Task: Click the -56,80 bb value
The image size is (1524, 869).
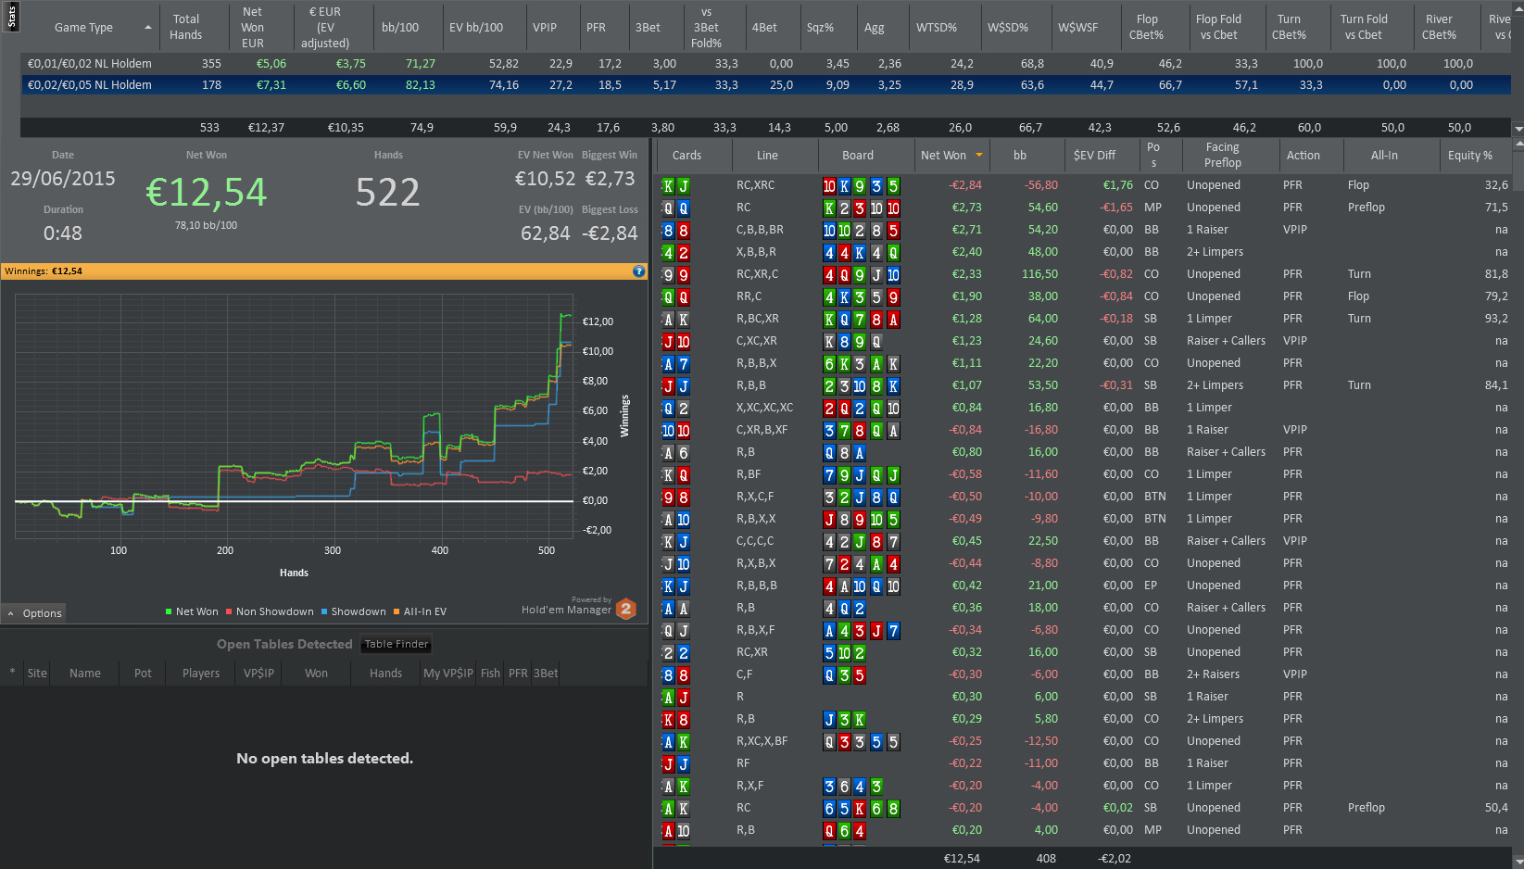Action: pos(1040,185)
